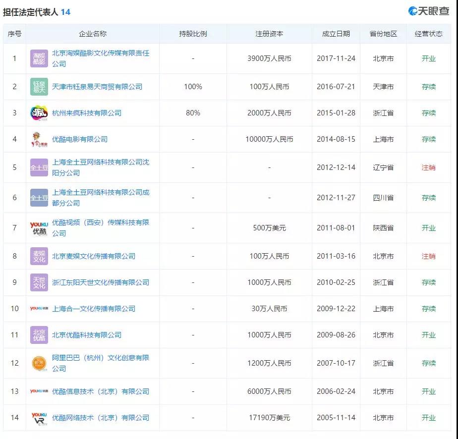Image resolution: width=458 pixels, height=439 pixels.
Task: Click the 北京淘娱酷影 company logo
Action: tap(39, 58)
